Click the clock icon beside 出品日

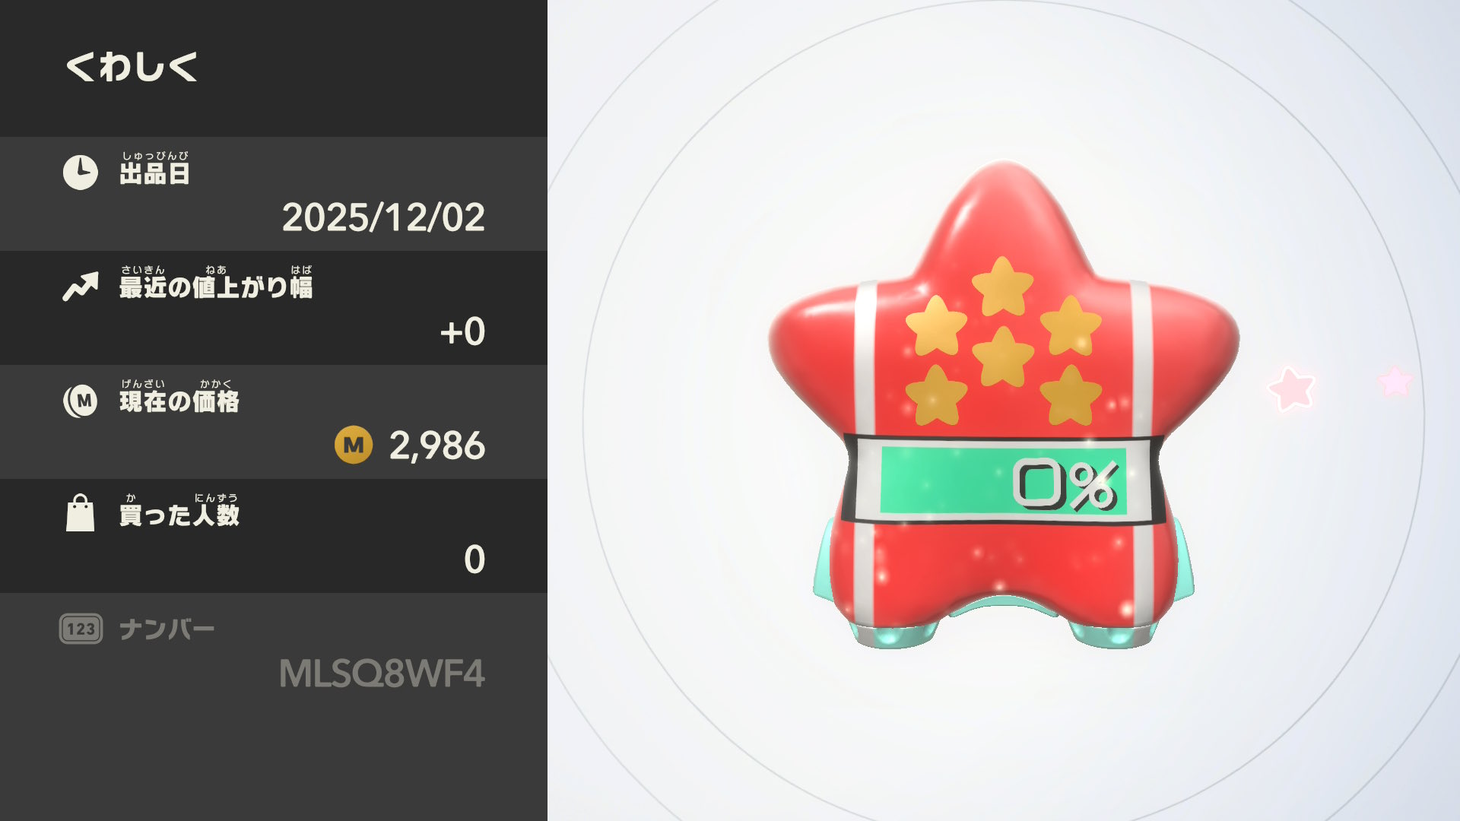pos(80,173)
